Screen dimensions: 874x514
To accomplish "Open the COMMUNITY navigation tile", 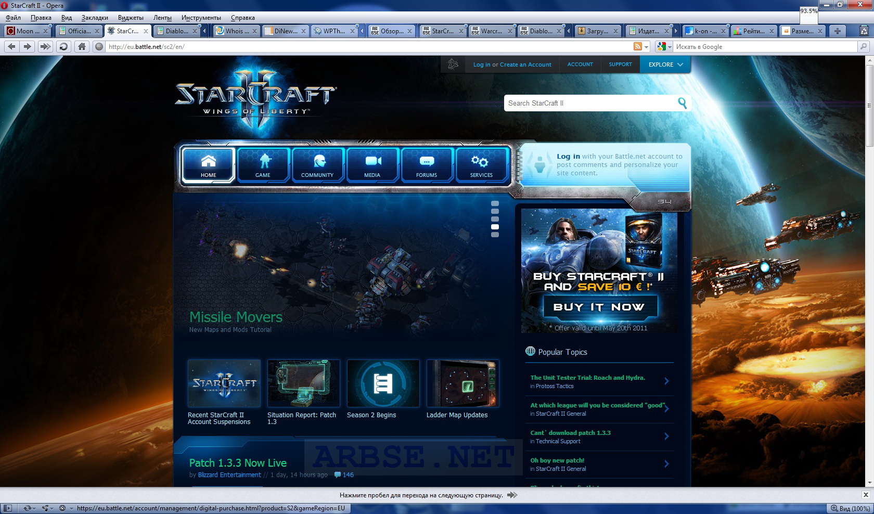I will pos(317,165).
